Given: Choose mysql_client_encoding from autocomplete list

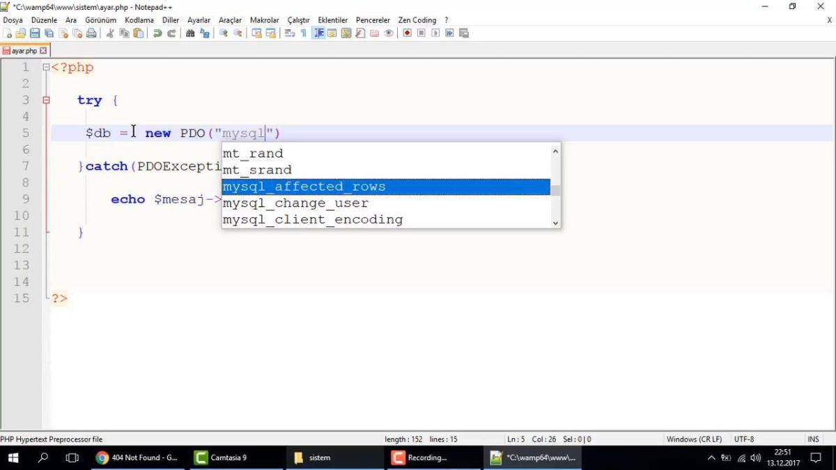Looking at the screenshot, I should (x=386, y=219).
